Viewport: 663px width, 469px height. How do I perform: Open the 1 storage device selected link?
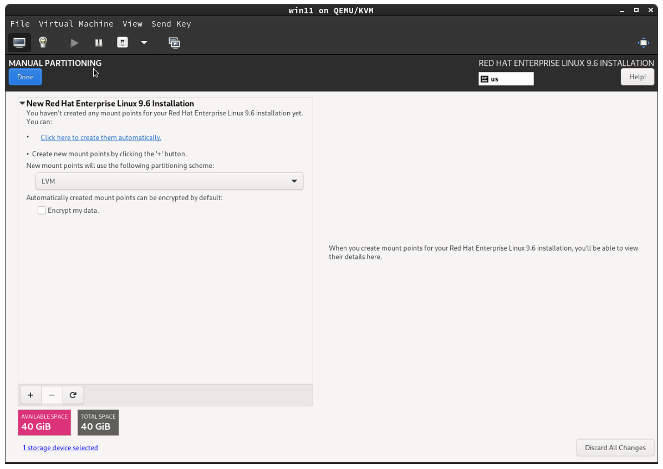click(x=60, y=448)
